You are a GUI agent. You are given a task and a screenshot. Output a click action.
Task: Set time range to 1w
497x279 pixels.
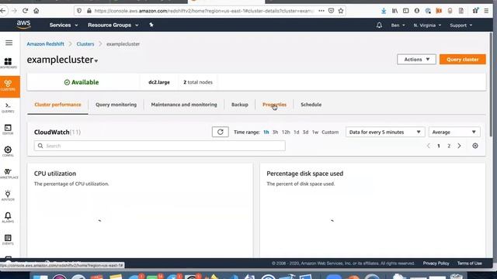[315, 133]
